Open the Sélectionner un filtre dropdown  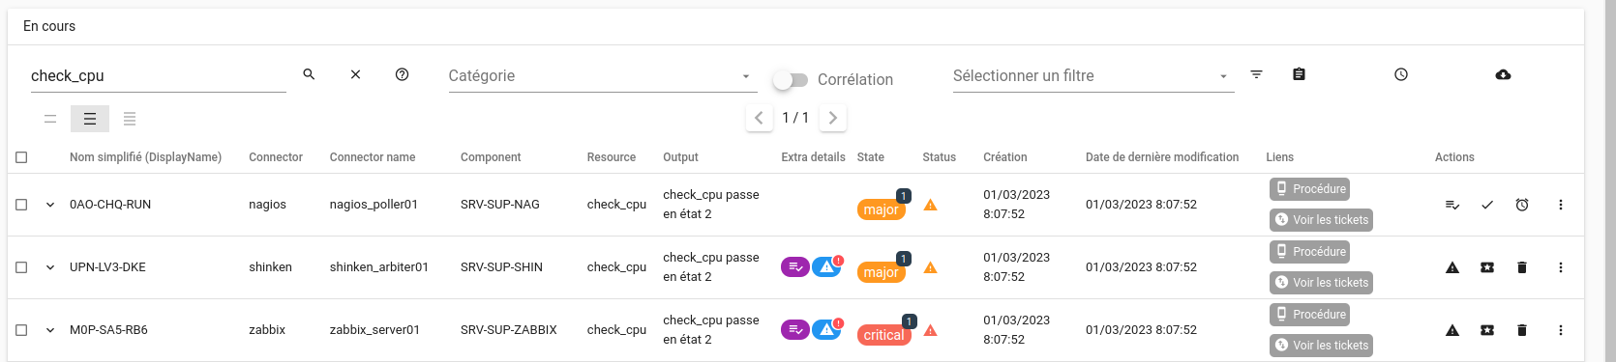coord(1093,76)
